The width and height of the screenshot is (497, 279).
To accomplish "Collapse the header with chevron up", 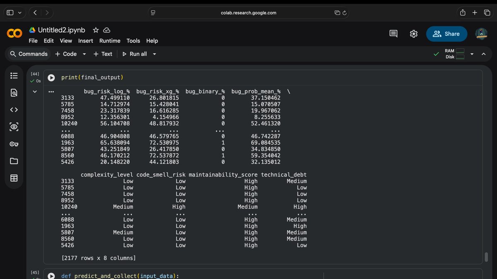I will click(483, 54).
